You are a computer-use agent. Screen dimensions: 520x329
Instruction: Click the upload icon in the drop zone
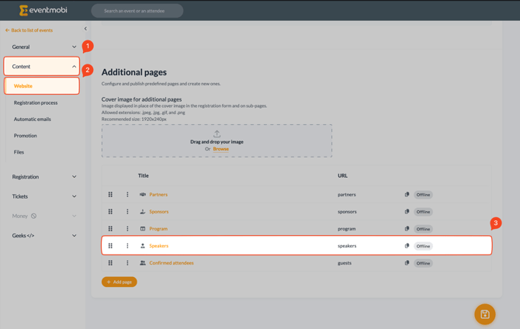(217, 134)
